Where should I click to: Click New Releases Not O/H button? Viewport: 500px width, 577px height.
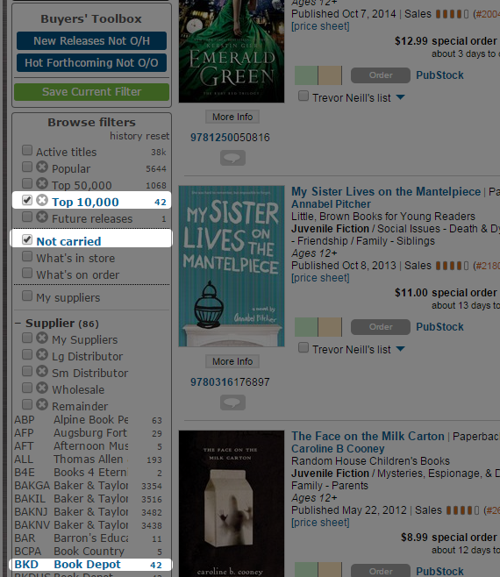tap(92, 40)
